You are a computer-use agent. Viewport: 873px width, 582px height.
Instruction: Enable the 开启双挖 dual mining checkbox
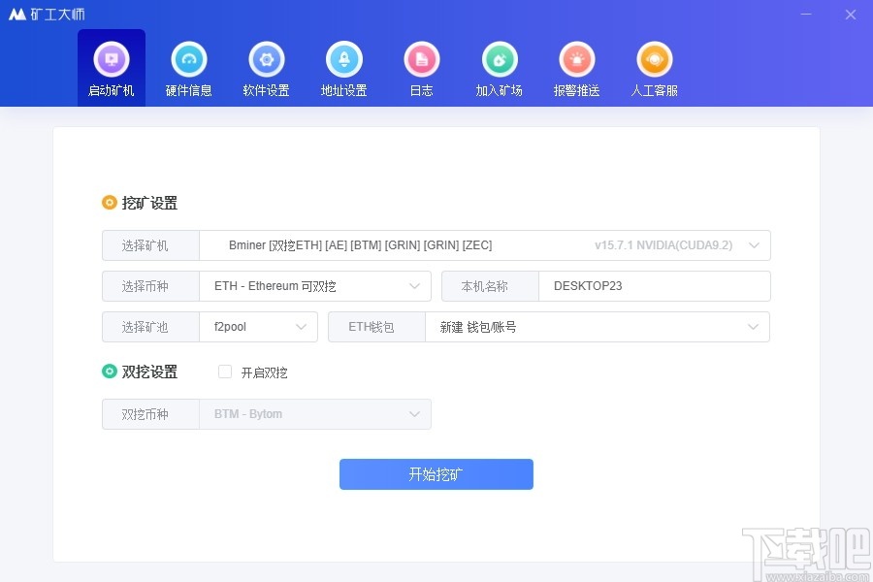224,372
